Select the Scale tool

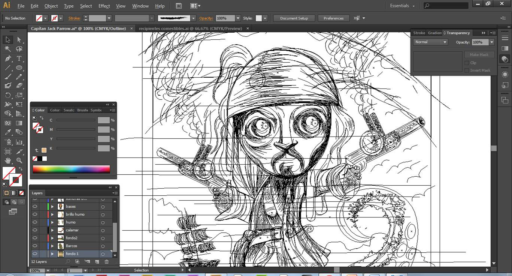coord(19,95)
